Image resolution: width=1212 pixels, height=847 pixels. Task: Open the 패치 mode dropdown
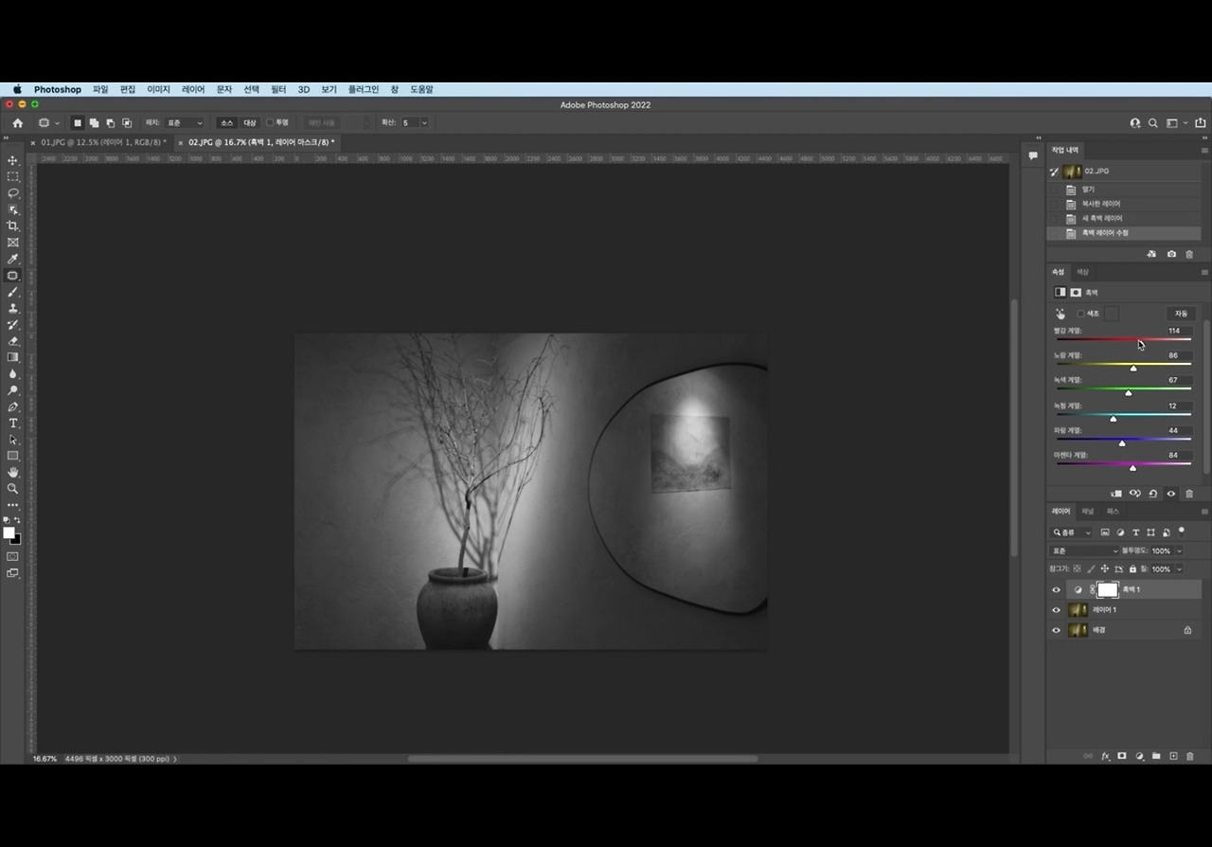coord(184,123)
